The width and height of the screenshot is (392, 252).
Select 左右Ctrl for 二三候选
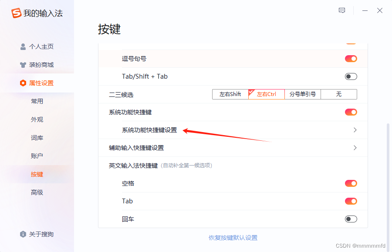[267, 94]
